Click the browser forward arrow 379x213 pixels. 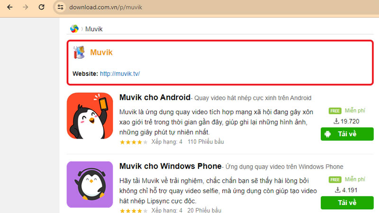[x=26, y=7]
